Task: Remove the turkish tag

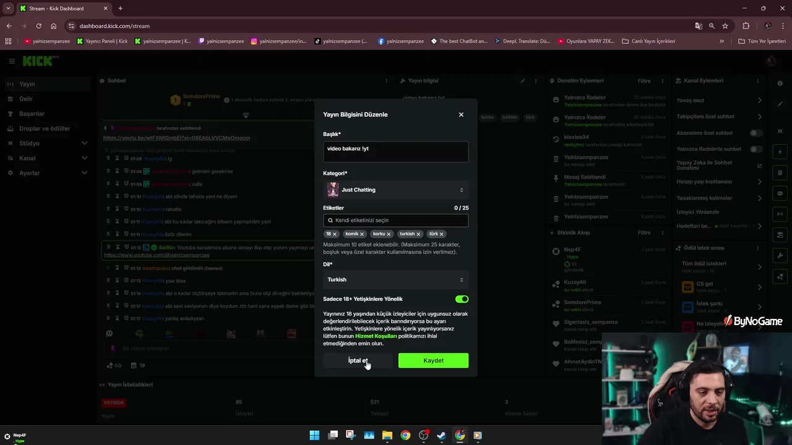Action: tap(418, 234)
